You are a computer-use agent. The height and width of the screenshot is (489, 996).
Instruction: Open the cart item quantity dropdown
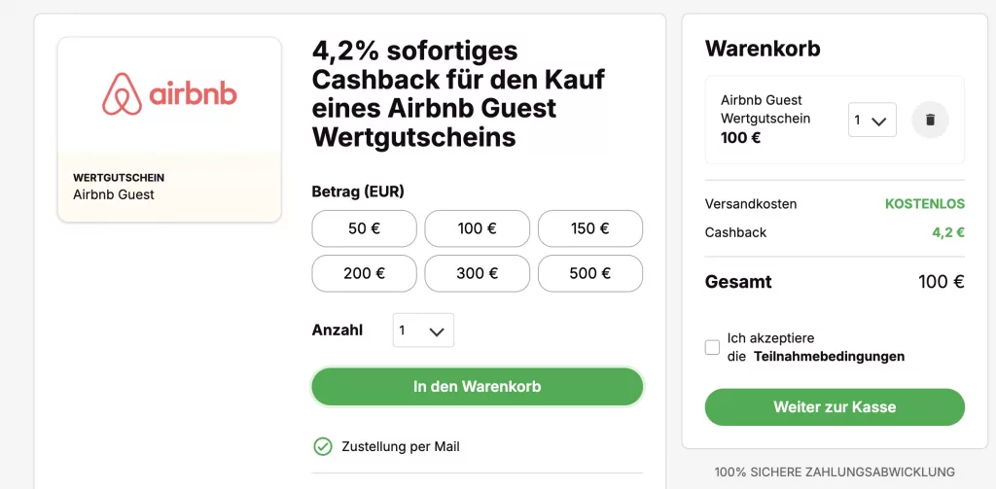pos(871,121)
